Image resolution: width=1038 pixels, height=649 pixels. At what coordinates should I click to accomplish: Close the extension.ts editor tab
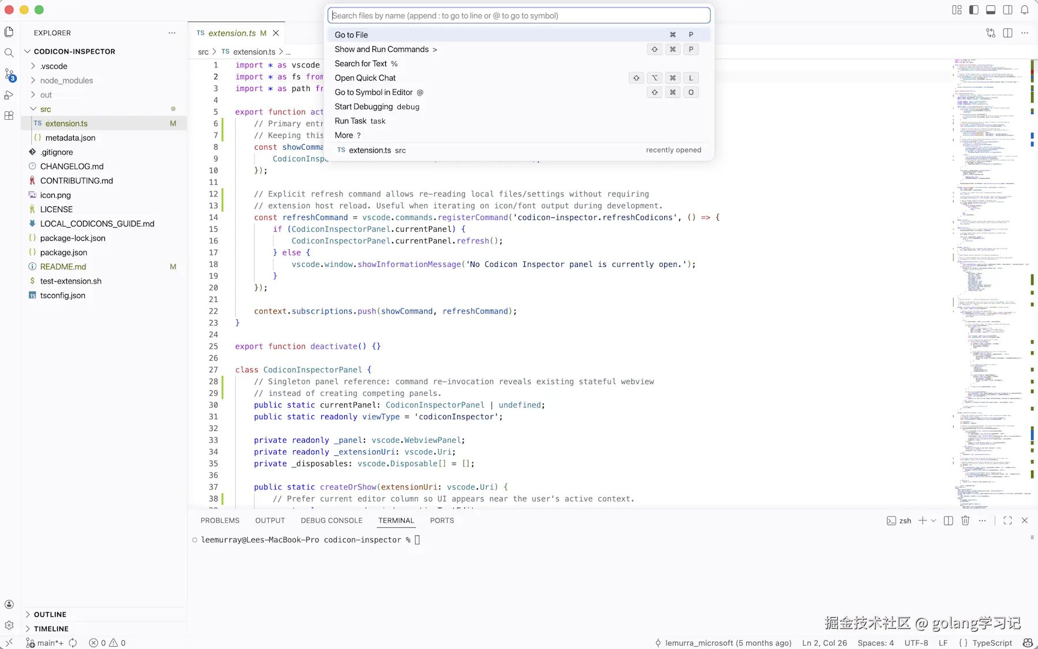(x=276, y=33)
